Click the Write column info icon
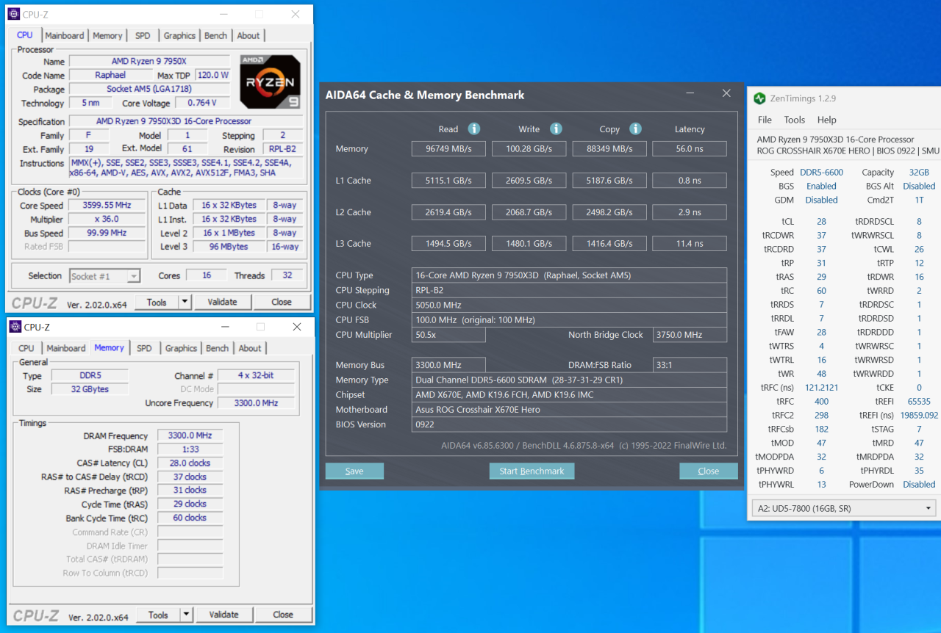This screenshot has height=633, width=941. [556, 129]
